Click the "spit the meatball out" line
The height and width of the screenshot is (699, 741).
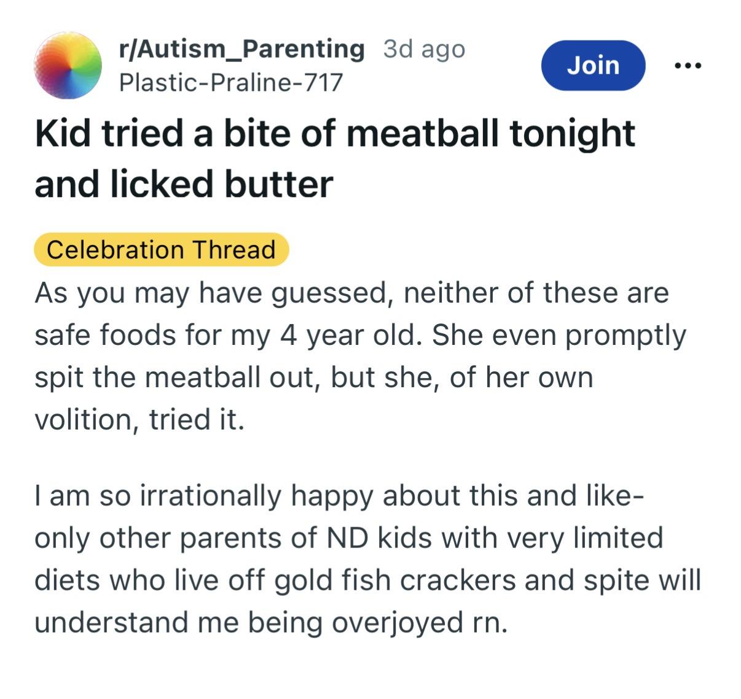click(313, 377)
